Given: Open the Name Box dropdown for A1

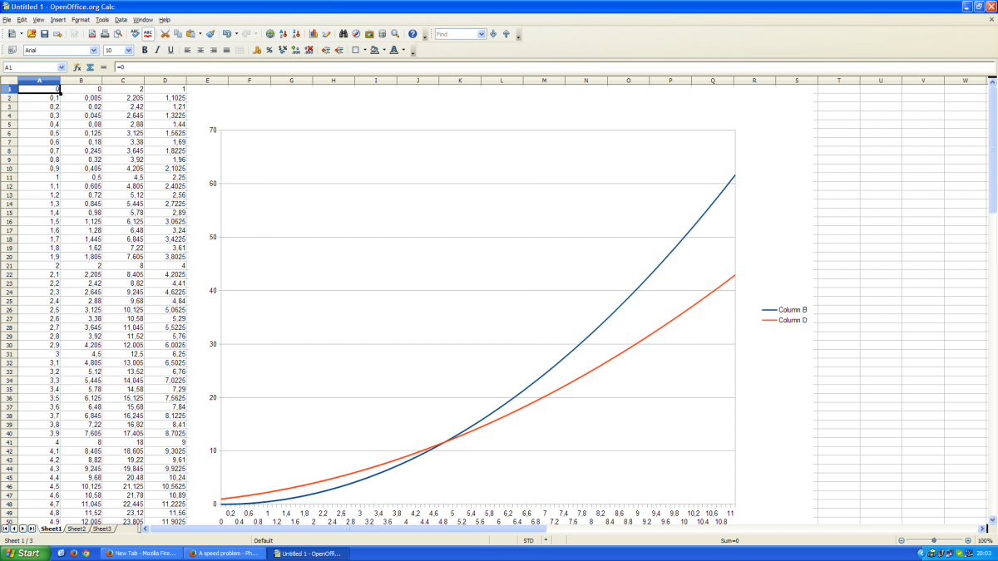Looking at the screenshot, I should [x=62, y=67].
